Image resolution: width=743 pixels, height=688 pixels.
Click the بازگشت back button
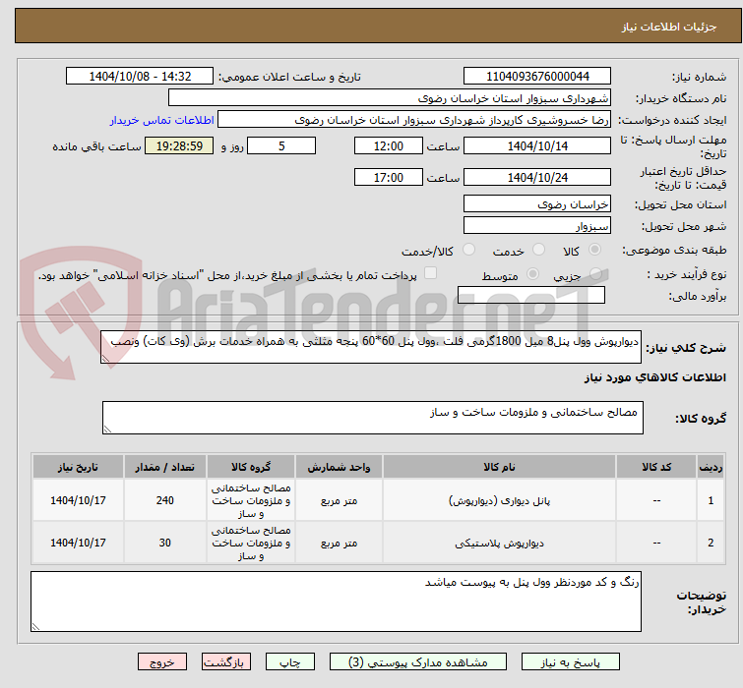[226, 662]
